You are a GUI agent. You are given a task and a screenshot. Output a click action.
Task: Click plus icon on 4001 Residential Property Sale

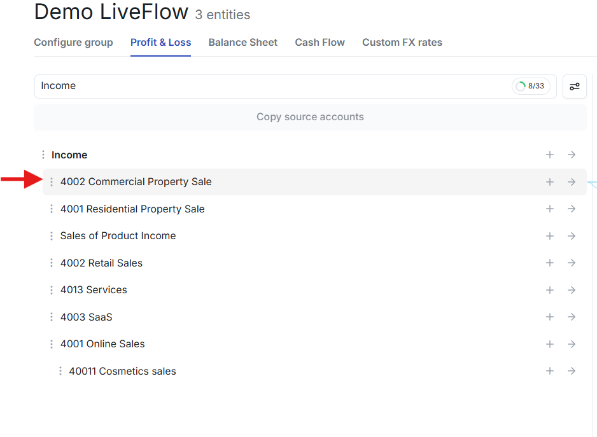click(549, 209)
